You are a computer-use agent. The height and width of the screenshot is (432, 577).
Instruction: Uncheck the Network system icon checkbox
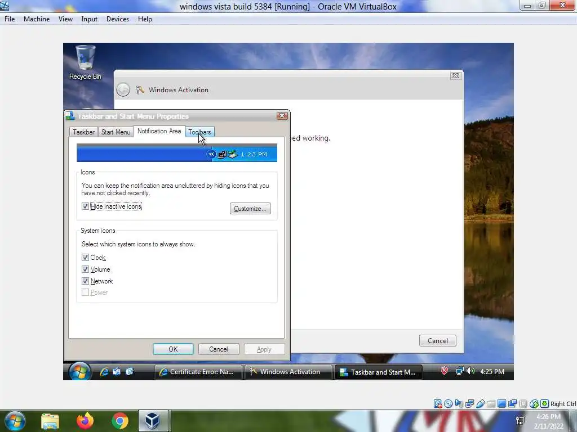pyautogui.click(x=85, y=281)
